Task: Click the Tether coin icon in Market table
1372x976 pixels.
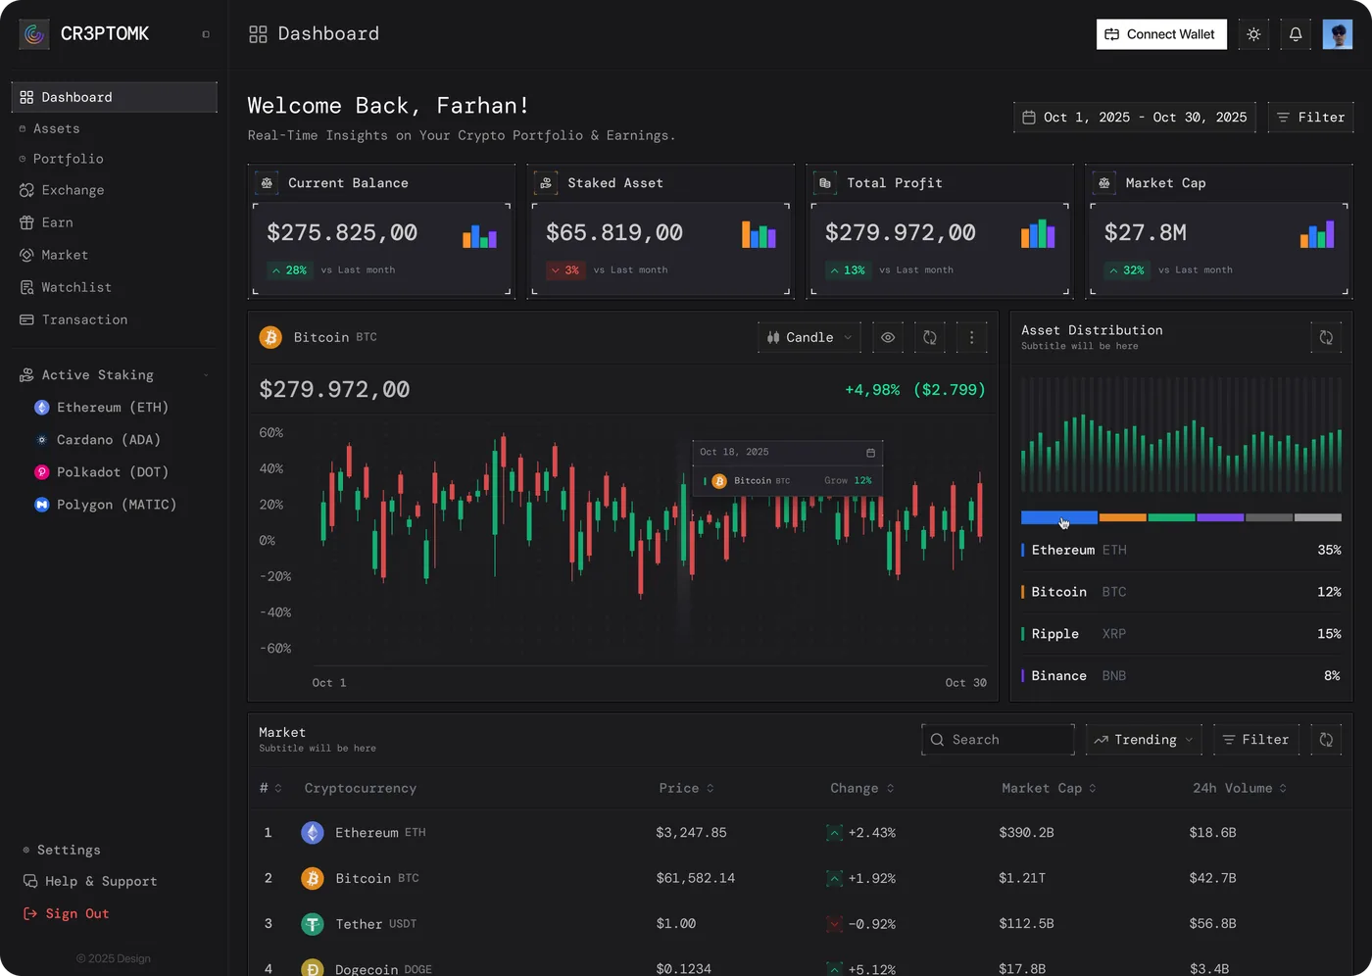Action: [x=312, y=924]
